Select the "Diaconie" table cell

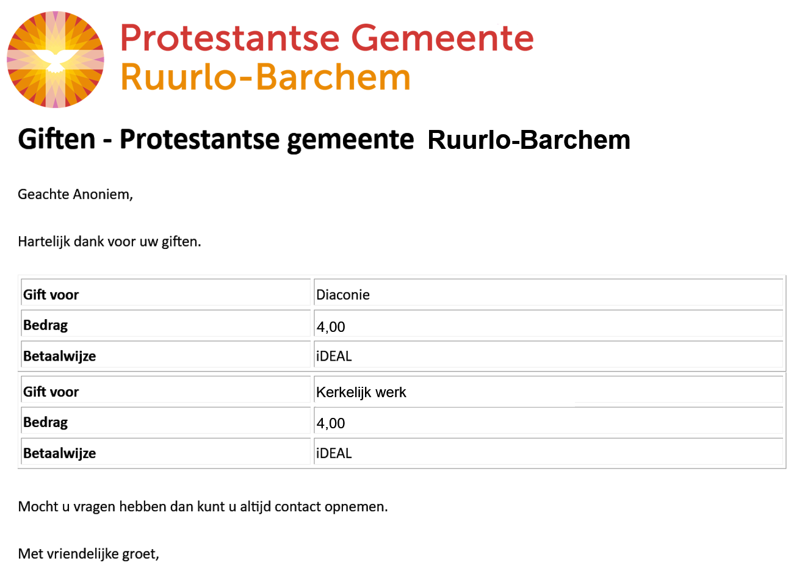pos(343,295)
